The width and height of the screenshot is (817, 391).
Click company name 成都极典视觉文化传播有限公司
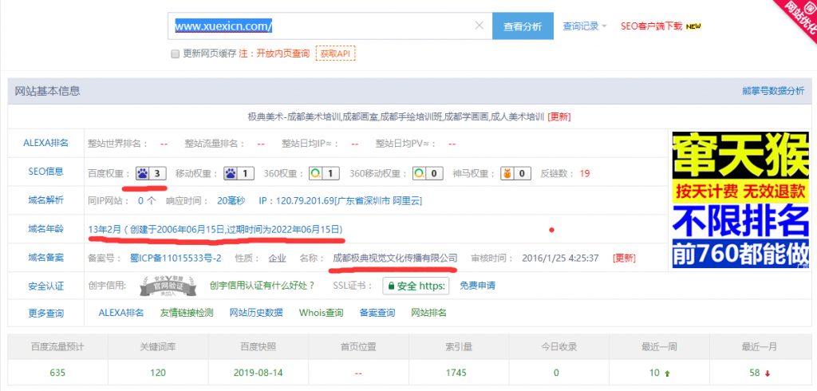tap(395, 258)
